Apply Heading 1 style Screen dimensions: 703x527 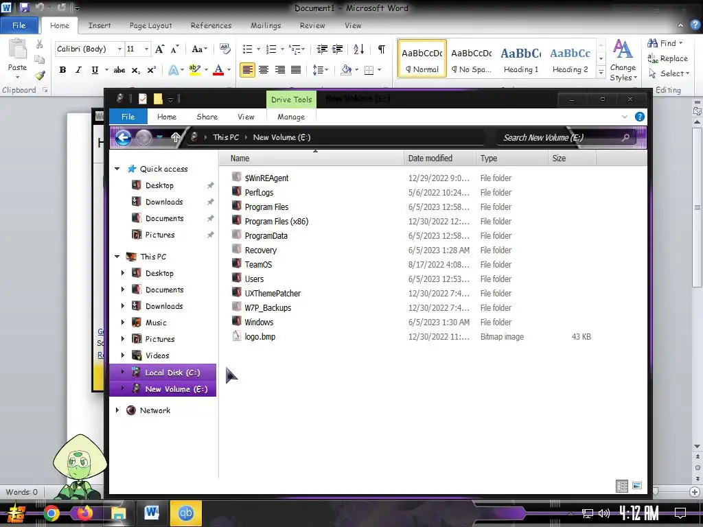tap(520, 59)
